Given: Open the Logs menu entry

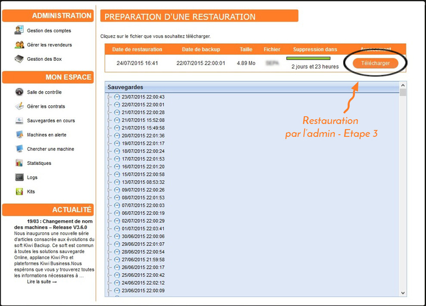Looking at the screenshot, I should tap(32, 178).
